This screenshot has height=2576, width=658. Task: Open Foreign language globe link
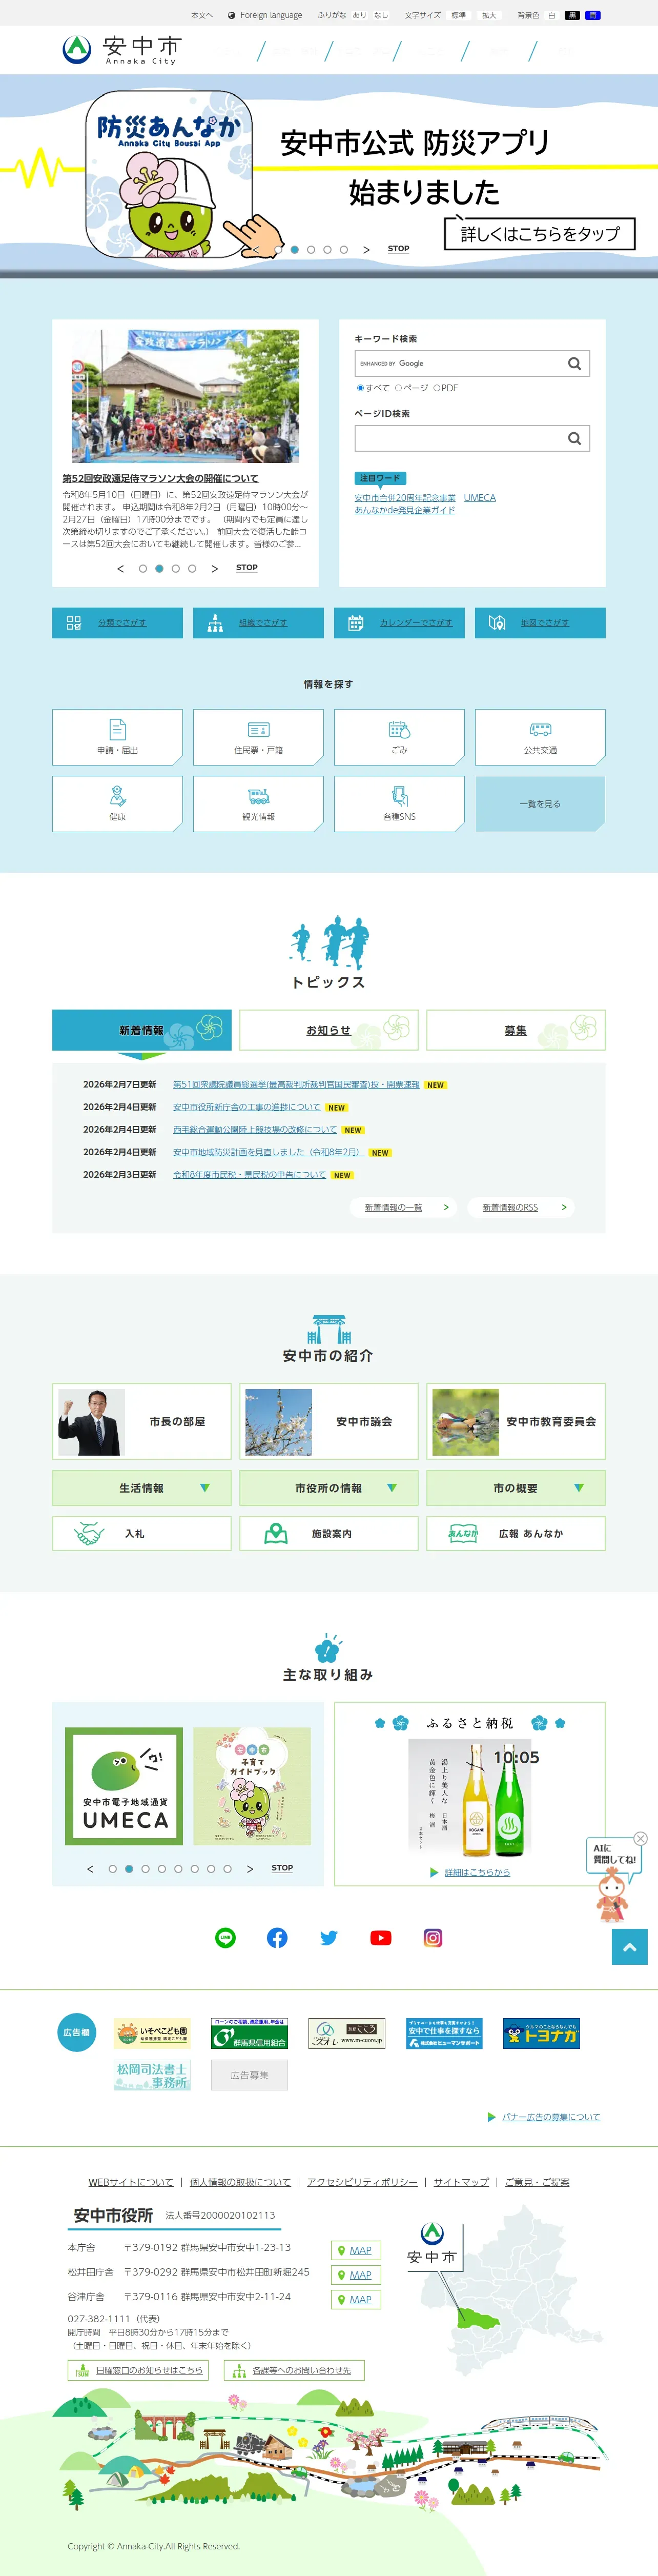[x=265, y=15]
